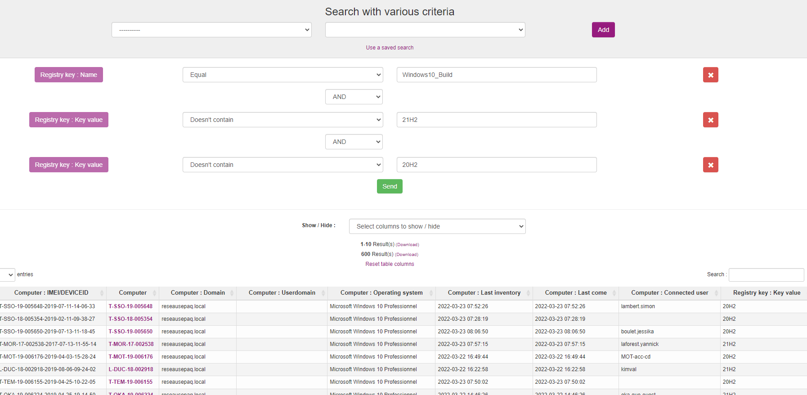This screenshot has height=395, width=807.
Task: Delete the 21H2 Key value criterion
Action: pos(710,120)
